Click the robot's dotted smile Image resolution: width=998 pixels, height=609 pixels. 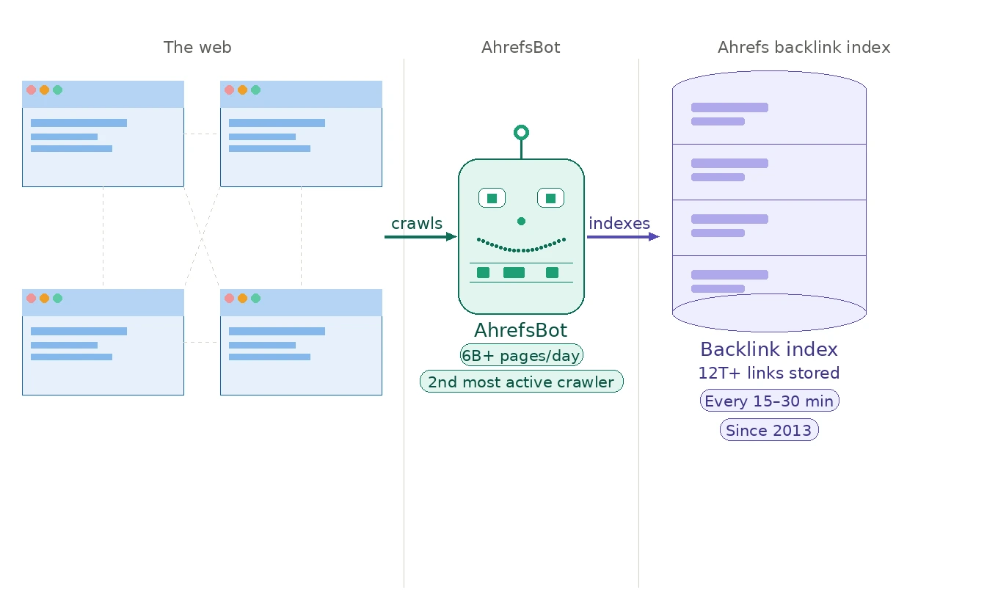[521, 244]
